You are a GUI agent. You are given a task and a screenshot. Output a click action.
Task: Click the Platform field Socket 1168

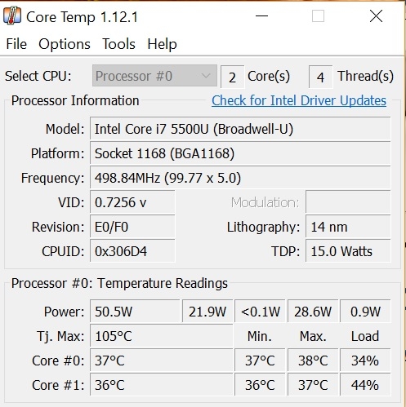click(240, 153)
